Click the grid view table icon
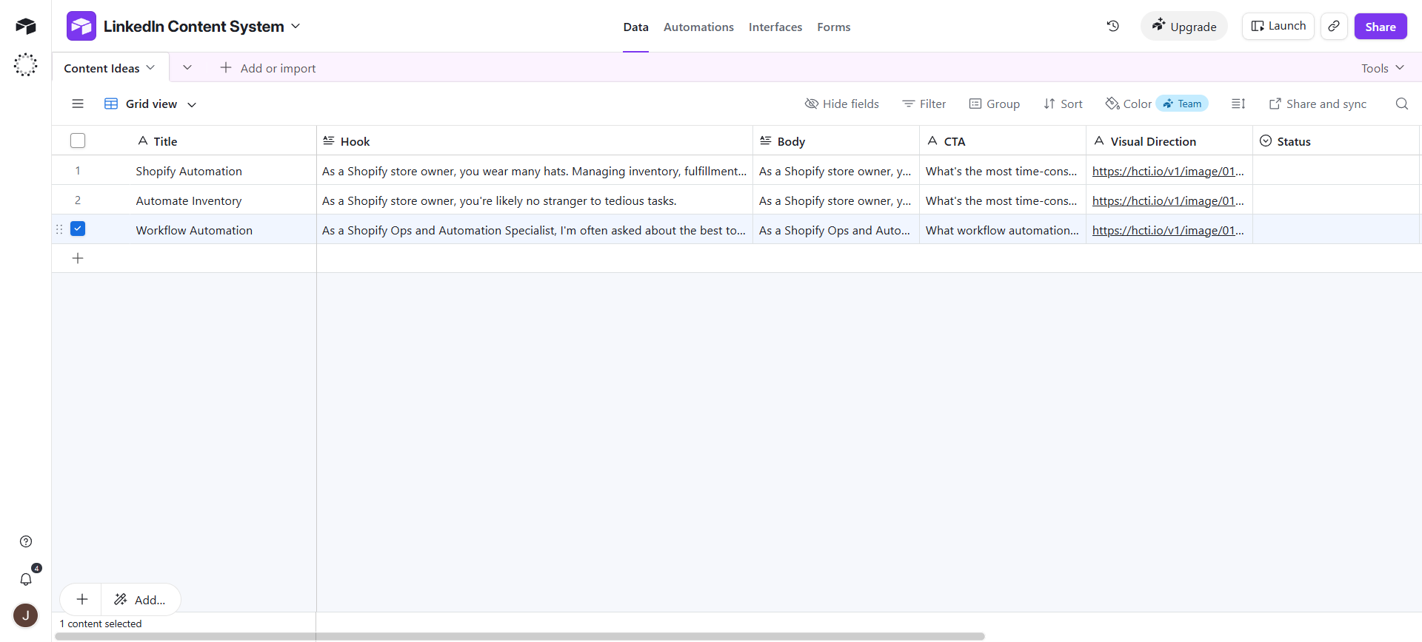 [x=111, y=104]
